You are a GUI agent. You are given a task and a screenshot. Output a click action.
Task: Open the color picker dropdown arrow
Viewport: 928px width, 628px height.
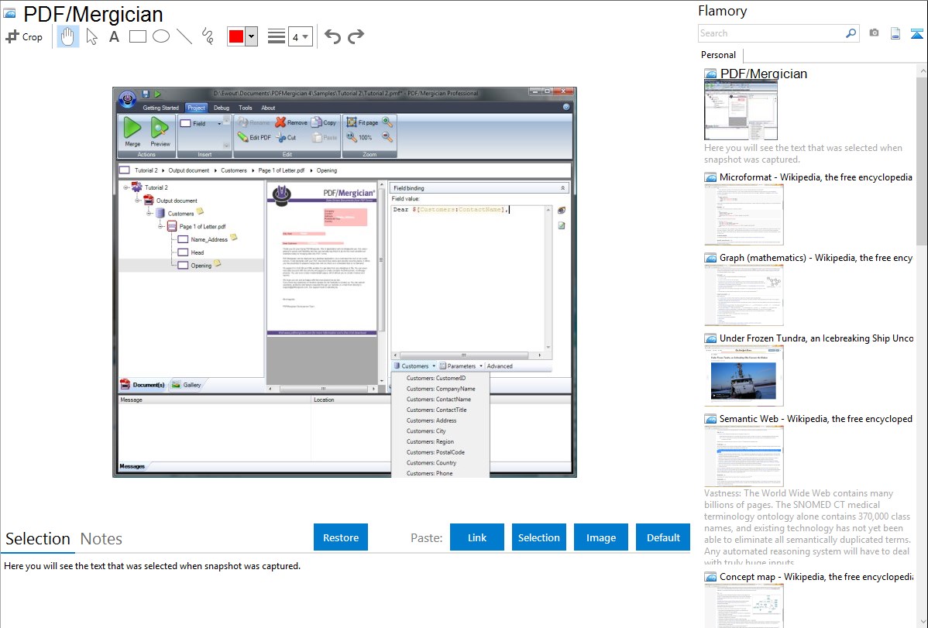tap(252, 36)
